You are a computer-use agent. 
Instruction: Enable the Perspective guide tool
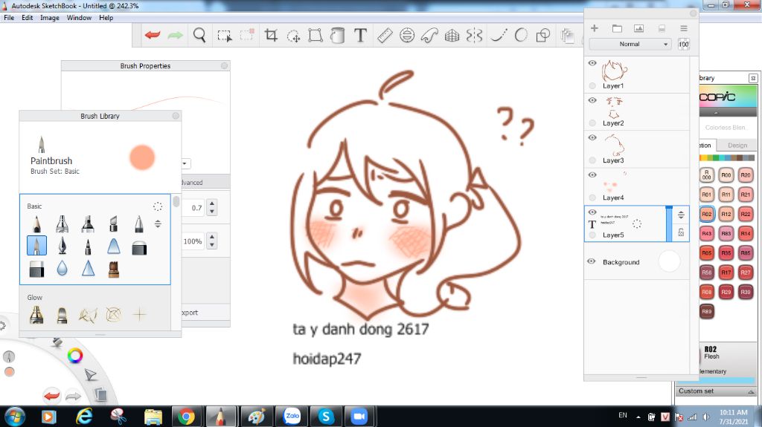coord(452,35)
